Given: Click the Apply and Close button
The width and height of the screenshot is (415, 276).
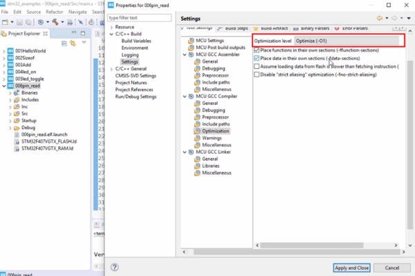Looking at the screenshot, I should coord(351,268).
